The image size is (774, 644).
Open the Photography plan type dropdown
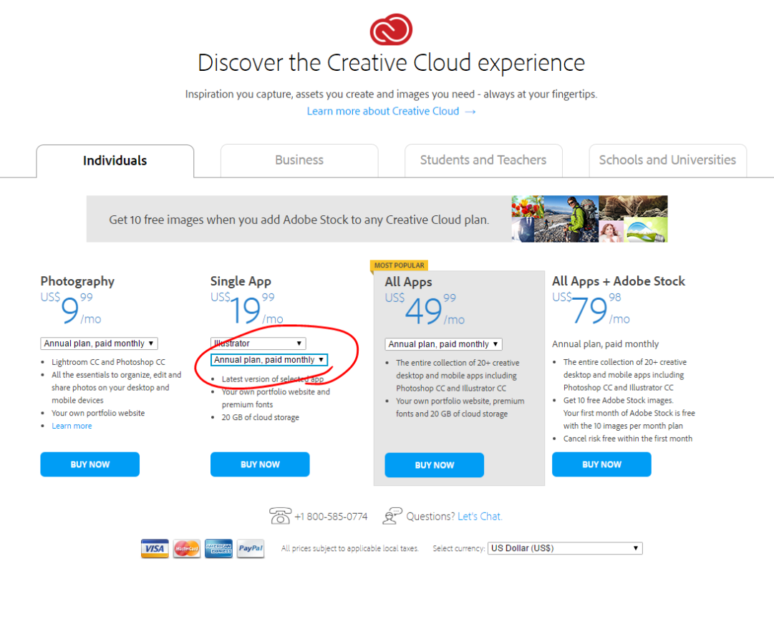click(98, 343)
